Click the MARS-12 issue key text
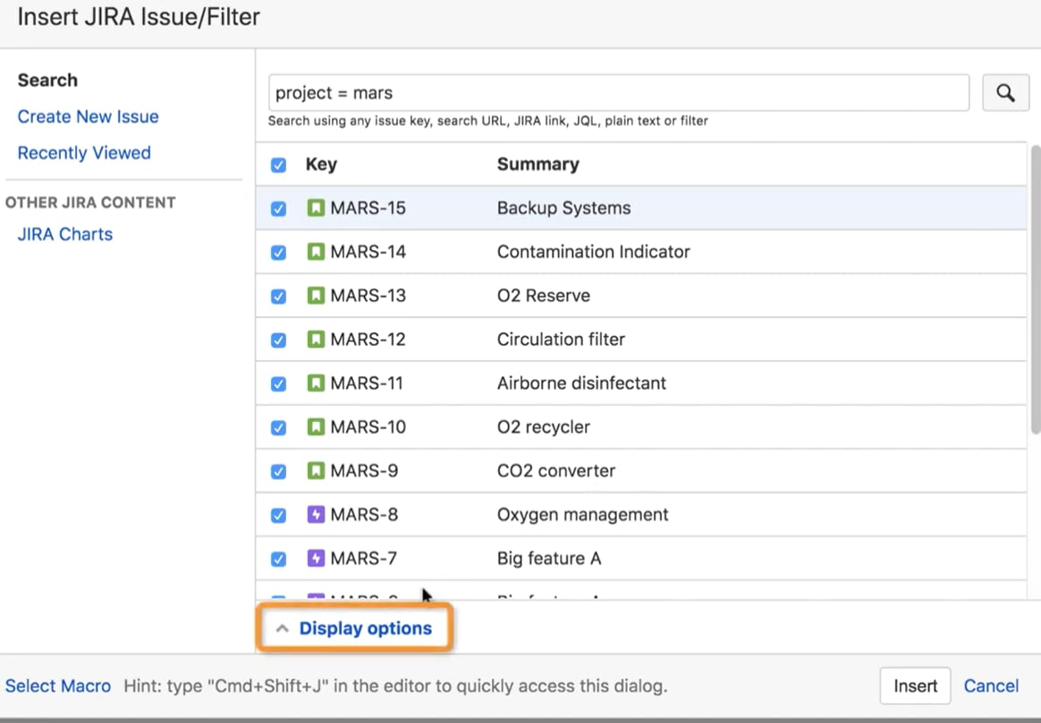This screenshot has width=1041, height=723. click(x=368, y=340)
